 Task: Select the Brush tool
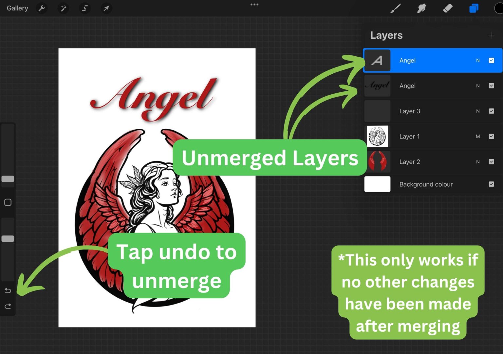pos(395,8)
